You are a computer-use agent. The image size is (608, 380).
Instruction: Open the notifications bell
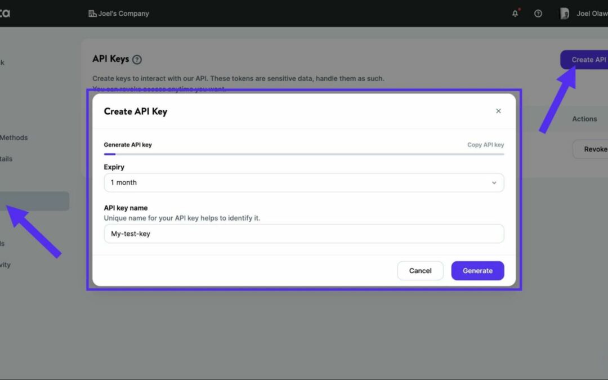click(x=515, y=13)
